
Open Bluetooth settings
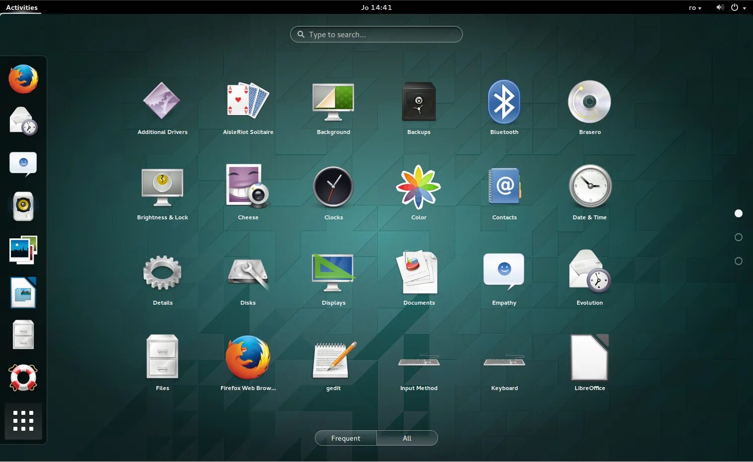coord(504,101)
